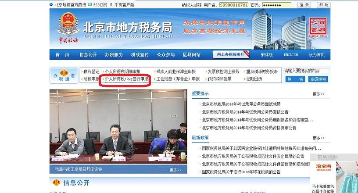Go to 税收宣传 navigation tab
Screen dimensions: 358x193
point(140,55)
